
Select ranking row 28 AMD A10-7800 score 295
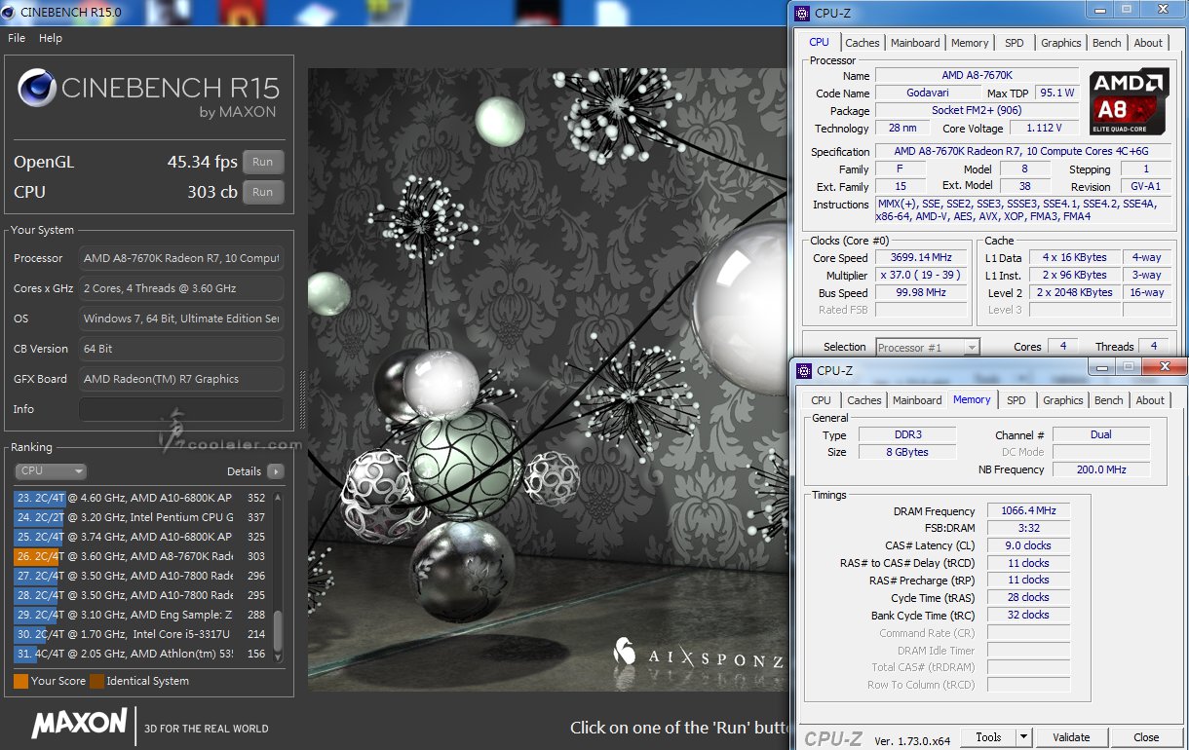142,595
